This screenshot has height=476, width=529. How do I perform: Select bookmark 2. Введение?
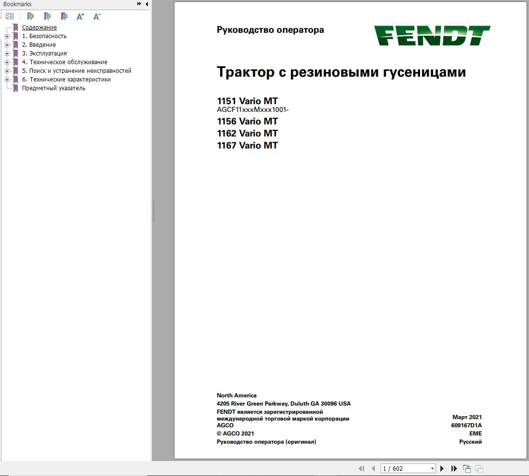(39, 45)
